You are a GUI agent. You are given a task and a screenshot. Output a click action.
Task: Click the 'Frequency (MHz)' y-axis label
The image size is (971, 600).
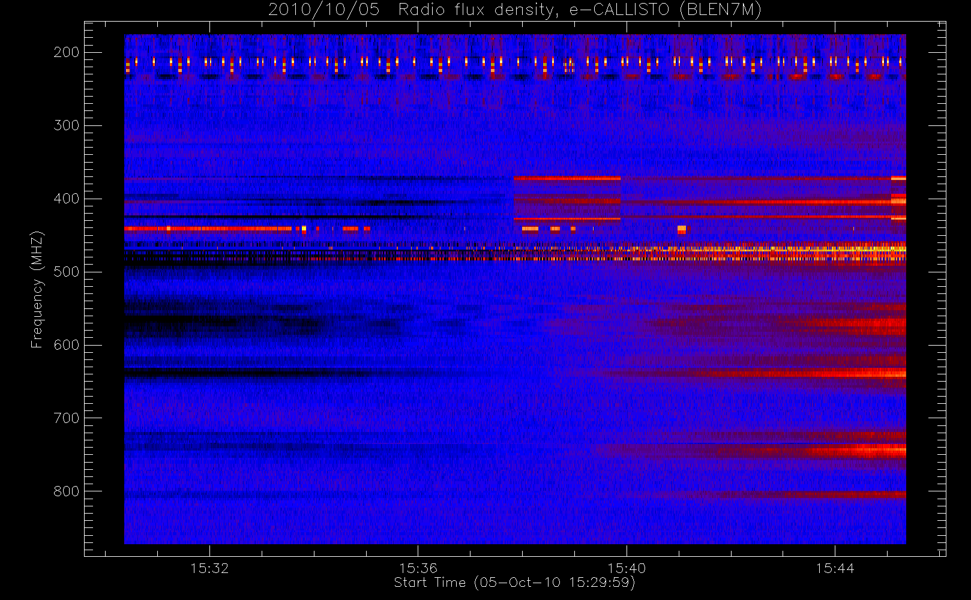click(37, 289)
